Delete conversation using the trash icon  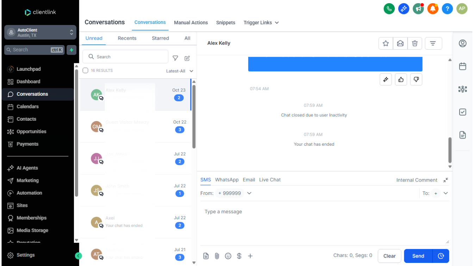[415, 43]
